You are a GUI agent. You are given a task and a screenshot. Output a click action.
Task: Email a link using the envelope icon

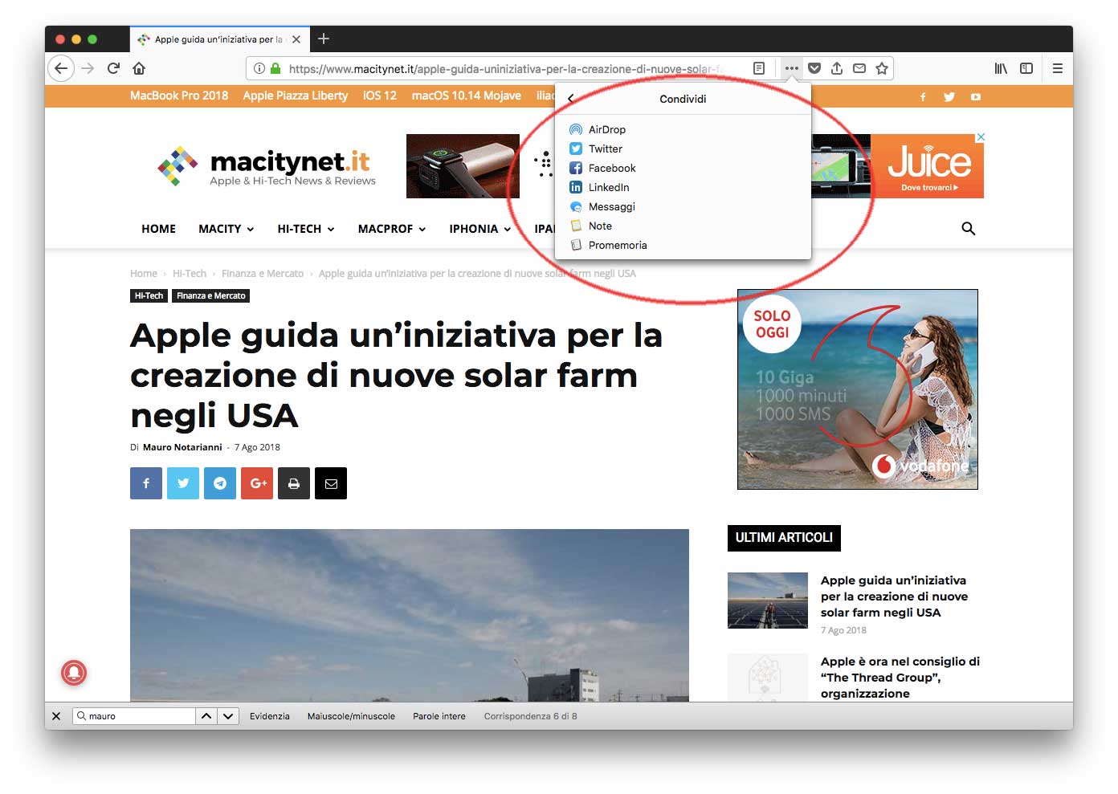point(859,68)
